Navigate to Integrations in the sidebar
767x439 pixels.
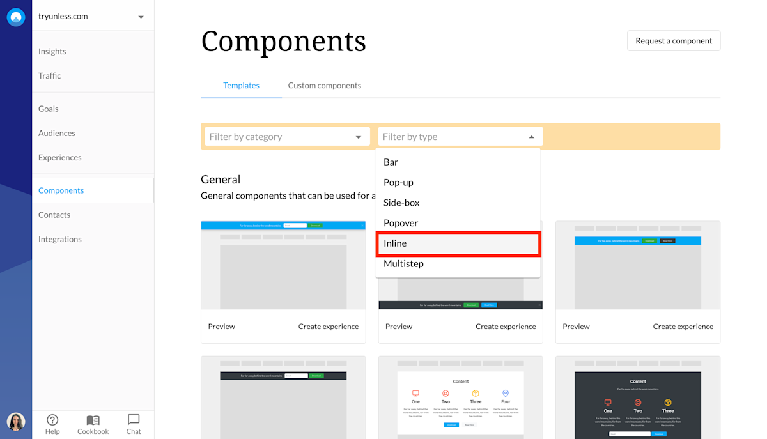pyautogui.click(x=59, y=239)
